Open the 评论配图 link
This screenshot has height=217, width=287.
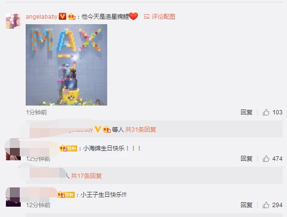click(x=164, y=17)
